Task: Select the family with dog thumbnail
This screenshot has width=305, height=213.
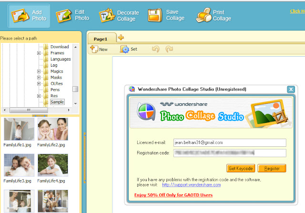Action: coord(53,201)
